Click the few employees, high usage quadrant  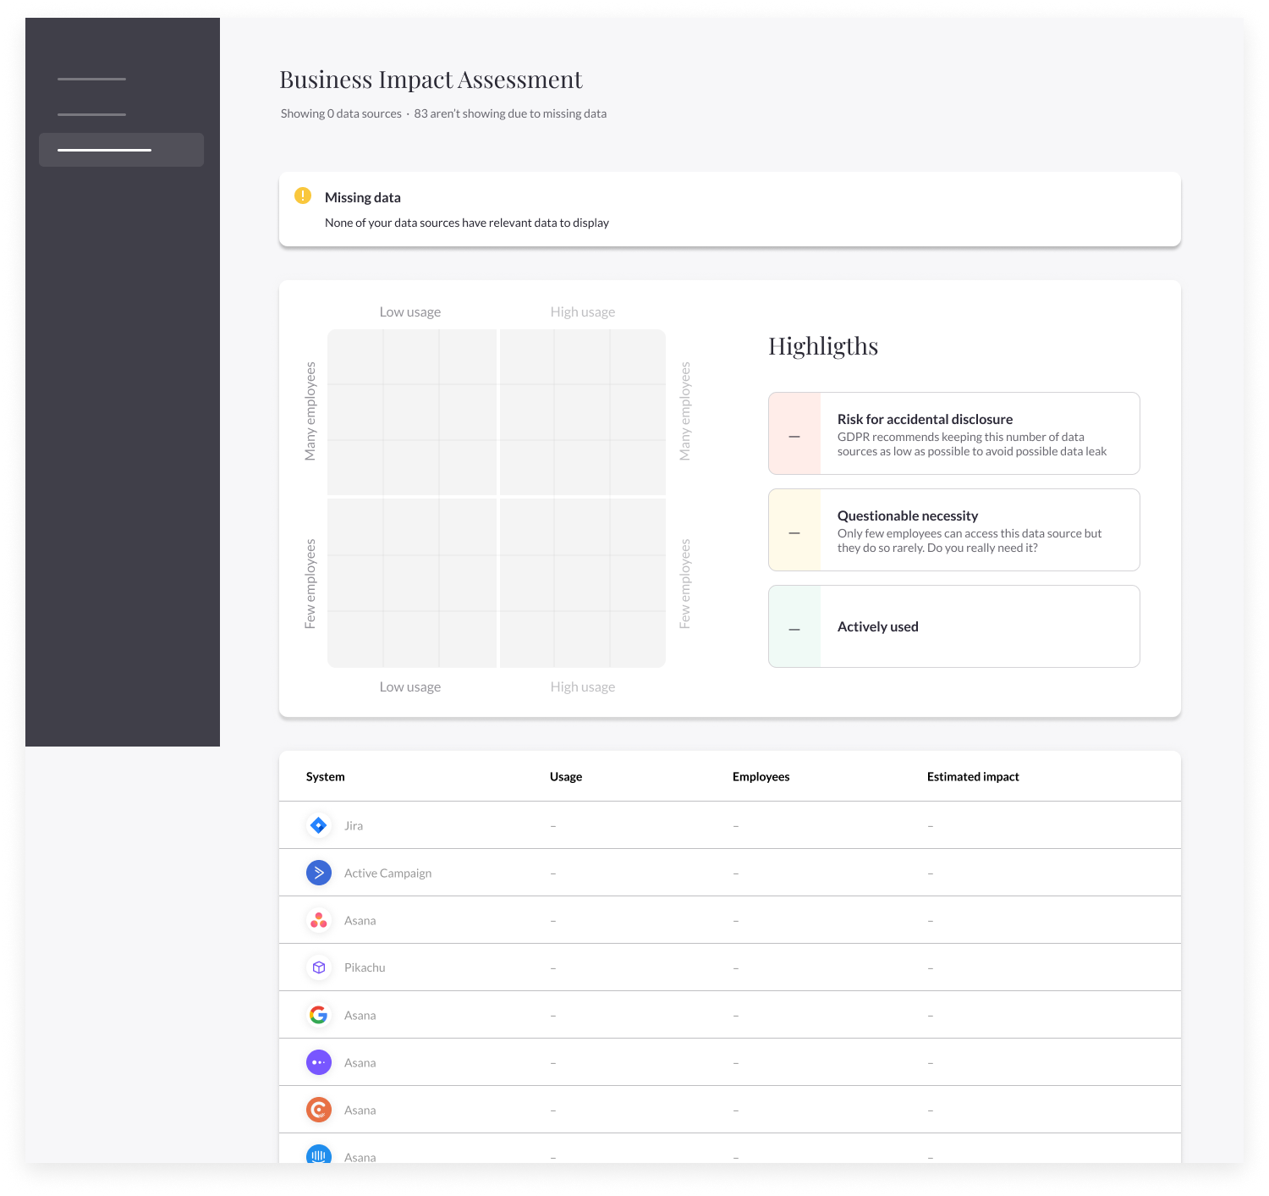coord(583,583)
